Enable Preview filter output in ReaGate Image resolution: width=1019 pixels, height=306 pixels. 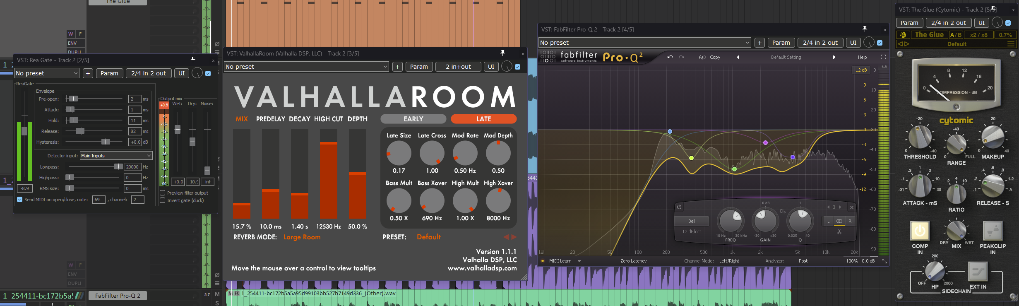[x=163, y=193]
